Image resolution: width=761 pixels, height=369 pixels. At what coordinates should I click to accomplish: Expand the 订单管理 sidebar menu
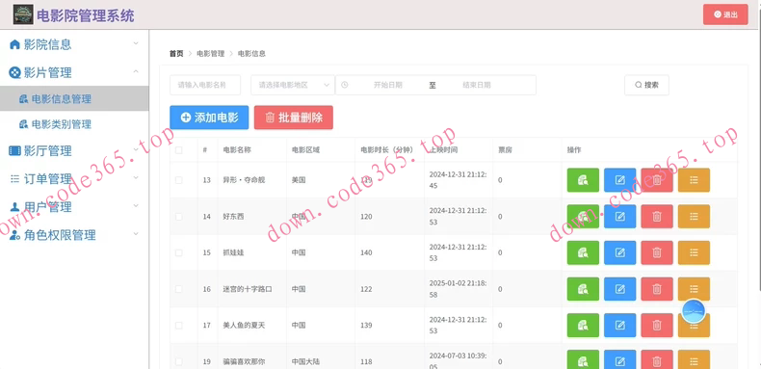[74, 178]
